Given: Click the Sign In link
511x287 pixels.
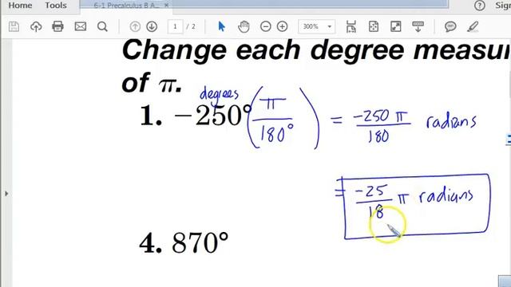Looking at the screenshot, I should tap(503, 6).
